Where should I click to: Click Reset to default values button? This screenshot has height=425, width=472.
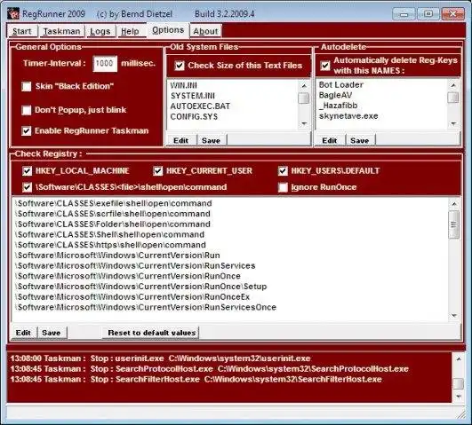point(151,333)
